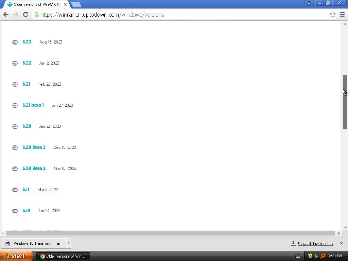Click the orange magnifier tray icon
348x261 pixels.
[x=323, y=256]
